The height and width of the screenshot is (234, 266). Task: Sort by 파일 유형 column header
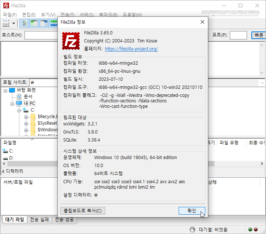(x=229, y=143)
